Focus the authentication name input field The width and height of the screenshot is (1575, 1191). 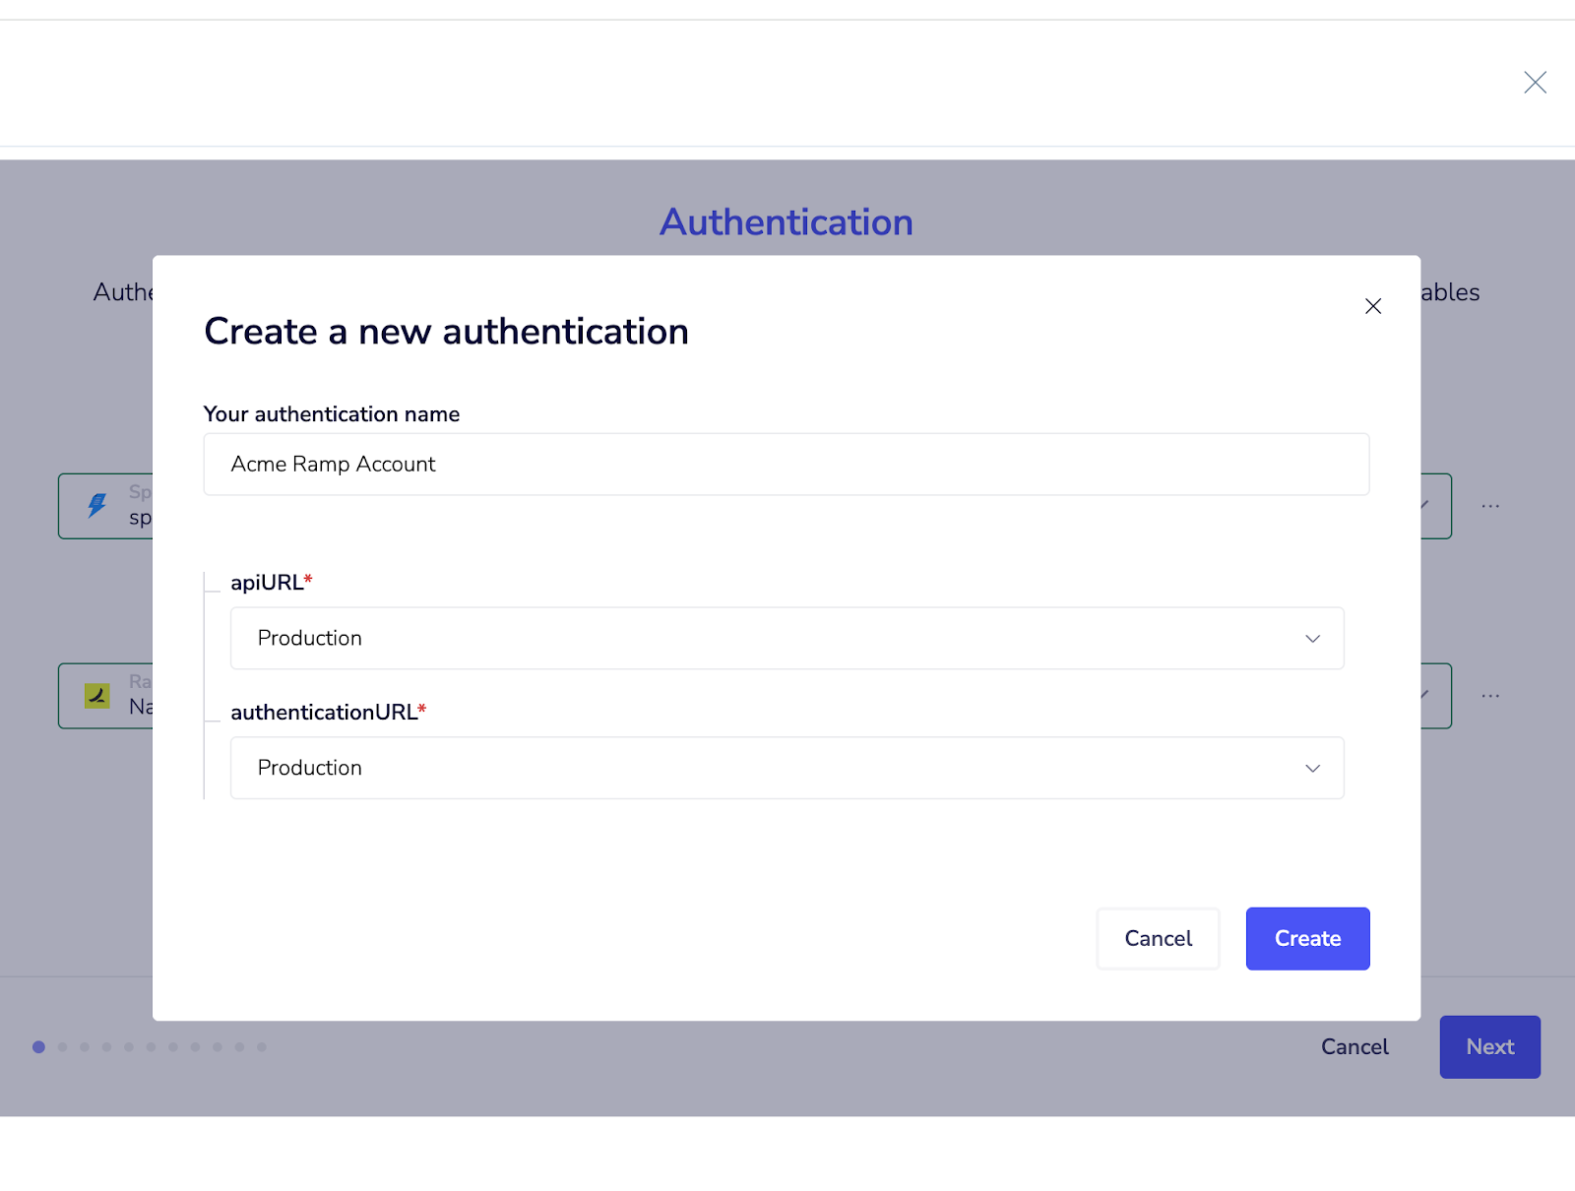pos(786,465)
